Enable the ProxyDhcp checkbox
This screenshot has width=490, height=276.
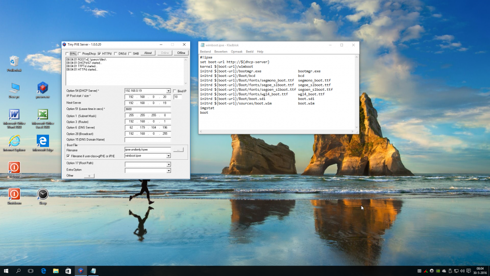point(80,53)
